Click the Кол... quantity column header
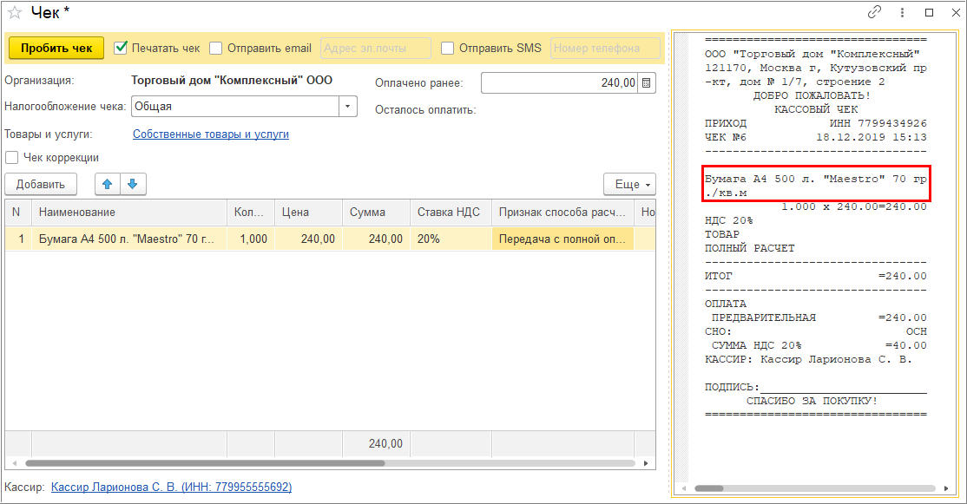 (x=251, y=212)
